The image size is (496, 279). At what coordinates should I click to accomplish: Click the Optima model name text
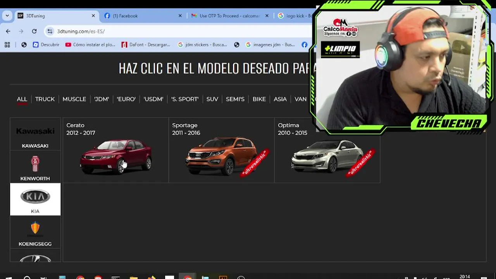coord(288,125)
